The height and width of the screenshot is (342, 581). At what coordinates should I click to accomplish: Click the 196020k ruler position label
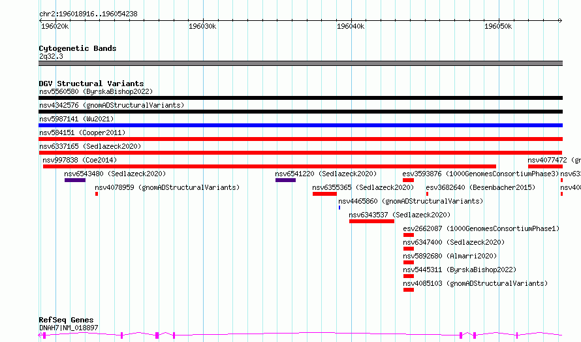[x=55, y=26]
